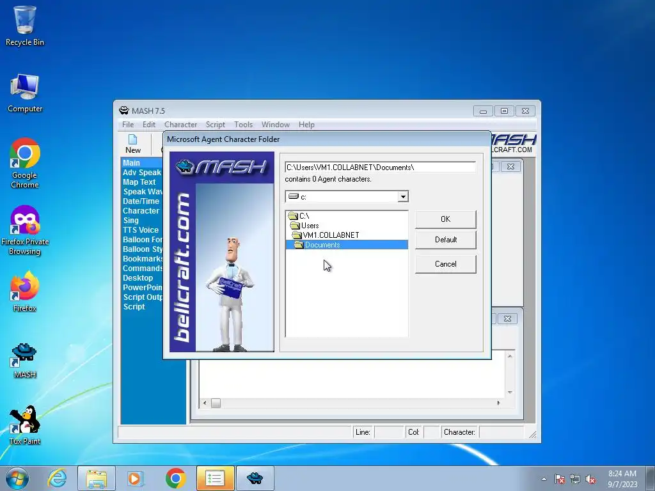This screenshot has width=655, height=491.
Task: Open the taskbar clock and date
Action: click(622, 479)
